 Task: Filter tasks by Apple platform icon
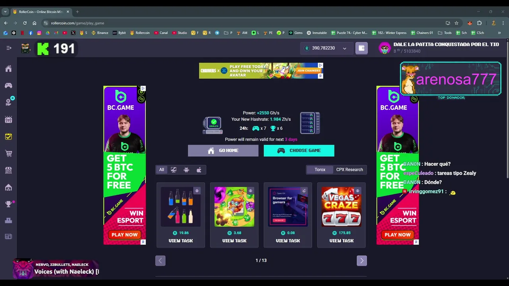199,170
